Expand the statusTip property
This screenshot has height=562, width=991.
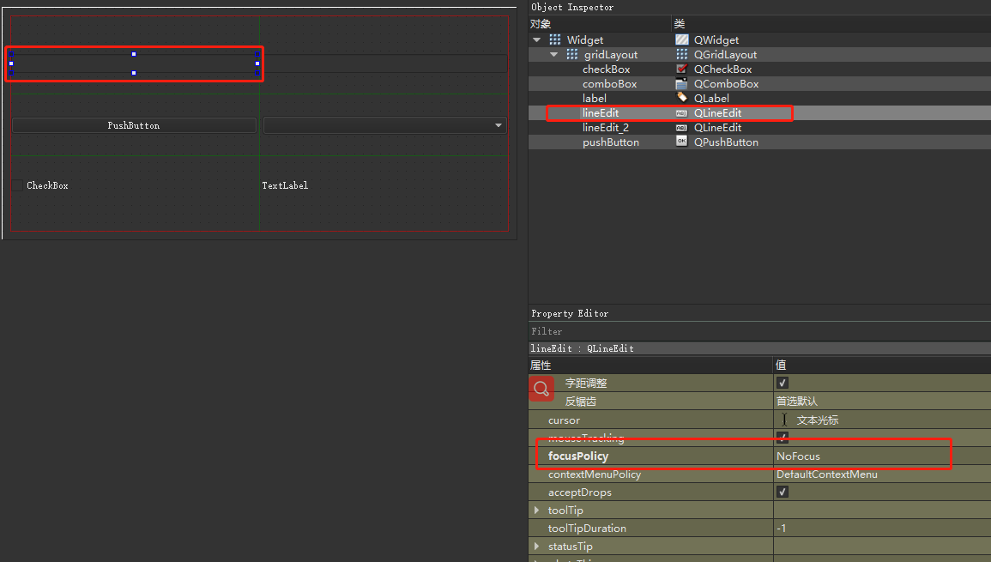536,547
